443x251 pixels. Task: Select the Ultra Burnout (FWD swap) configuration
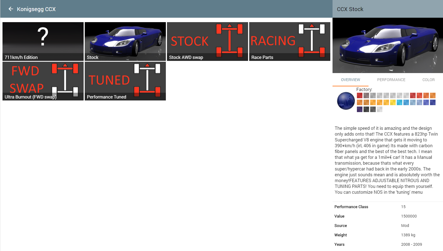pyautogui.click(x=43, y=81)
